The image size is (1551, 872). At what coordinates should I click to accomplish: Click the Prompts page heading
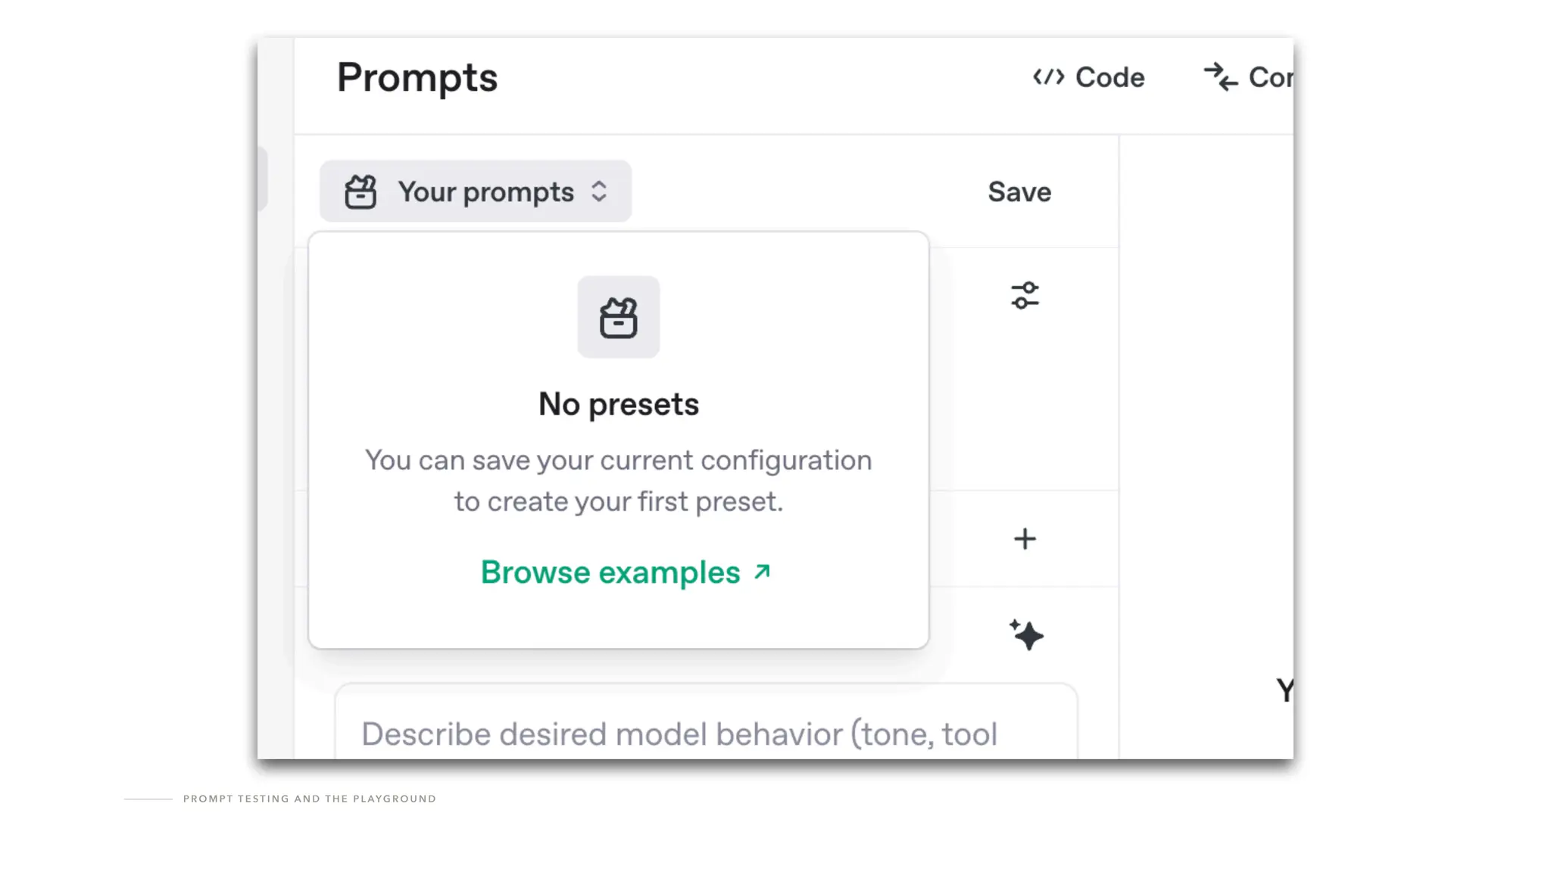pyautogui.click(x=417, y=78)
